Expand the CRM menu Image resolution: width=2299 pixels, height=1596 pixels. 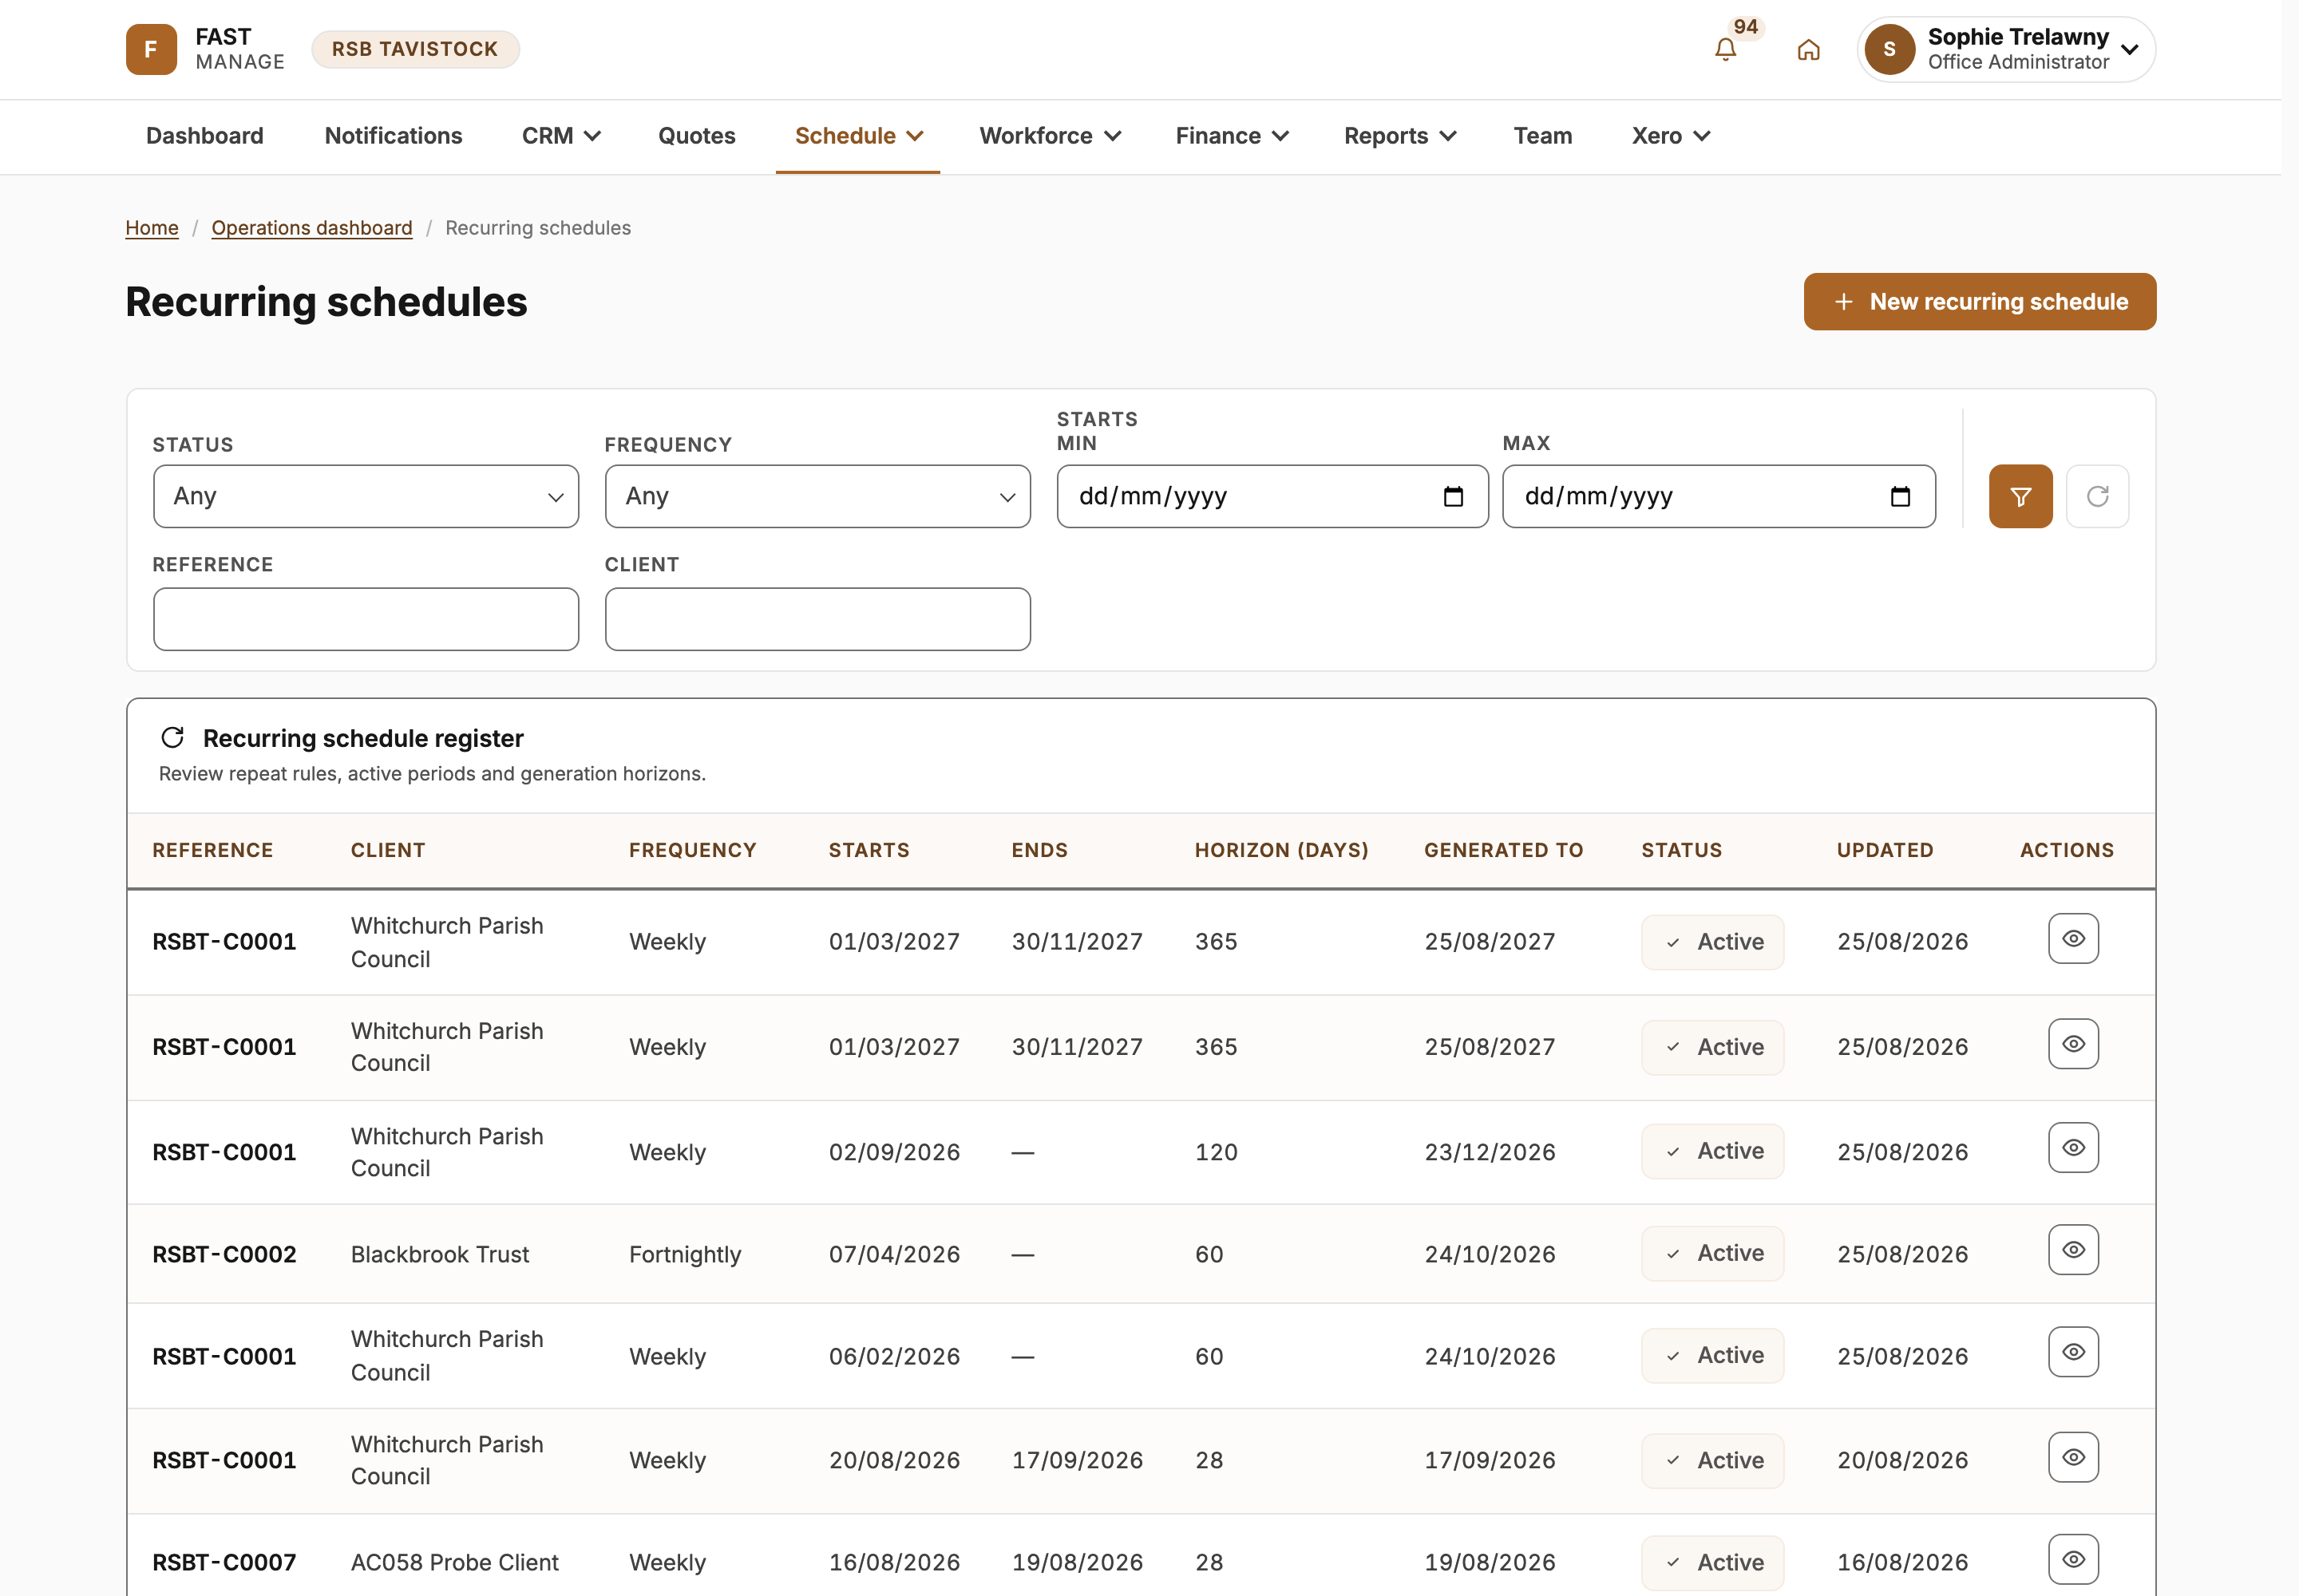560,136
